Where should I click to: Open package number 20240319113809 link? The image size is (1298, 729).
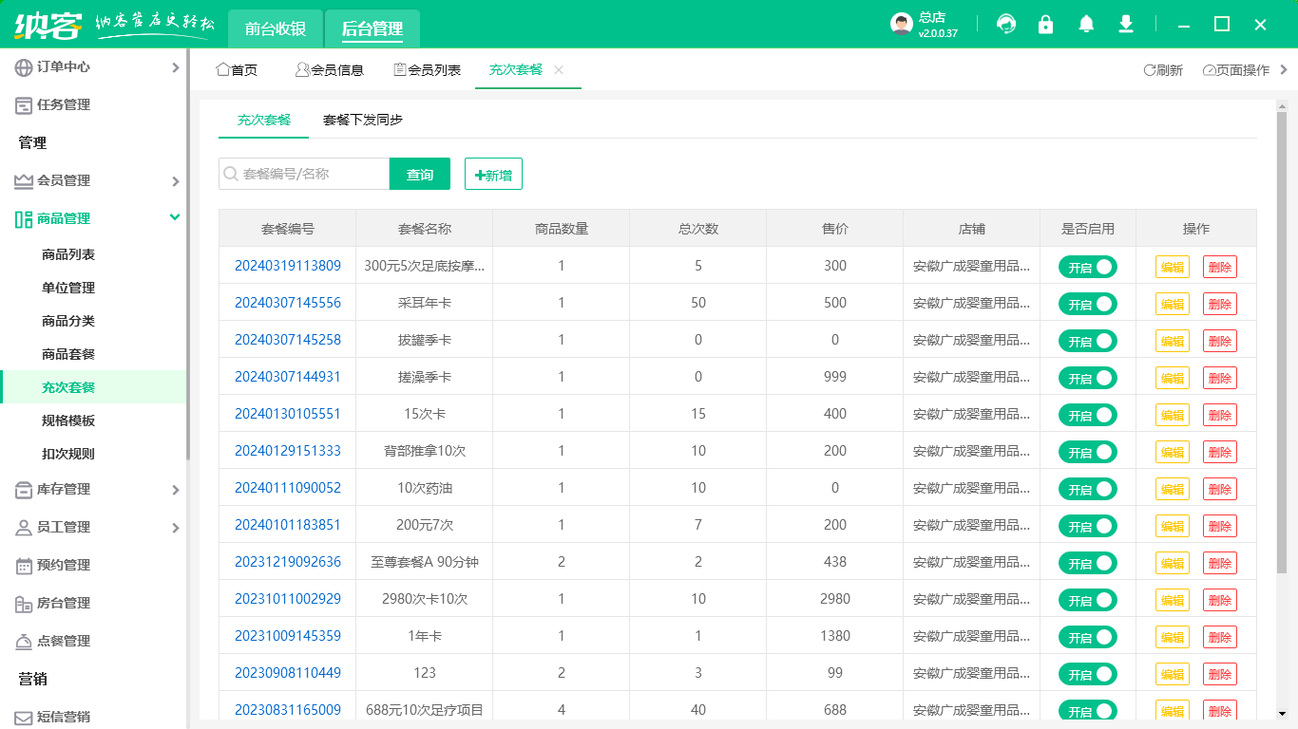[288, 266]
